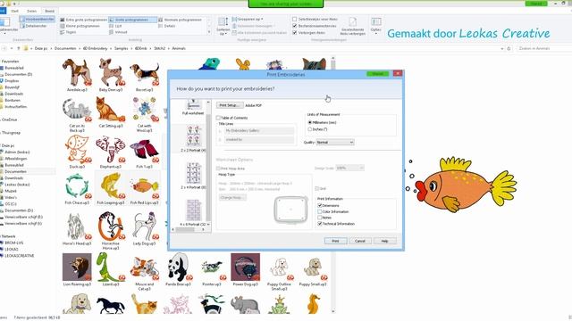572x321 pixels.
Task: Click the layout list vertical scrollbar
Action: coord(208,163)
